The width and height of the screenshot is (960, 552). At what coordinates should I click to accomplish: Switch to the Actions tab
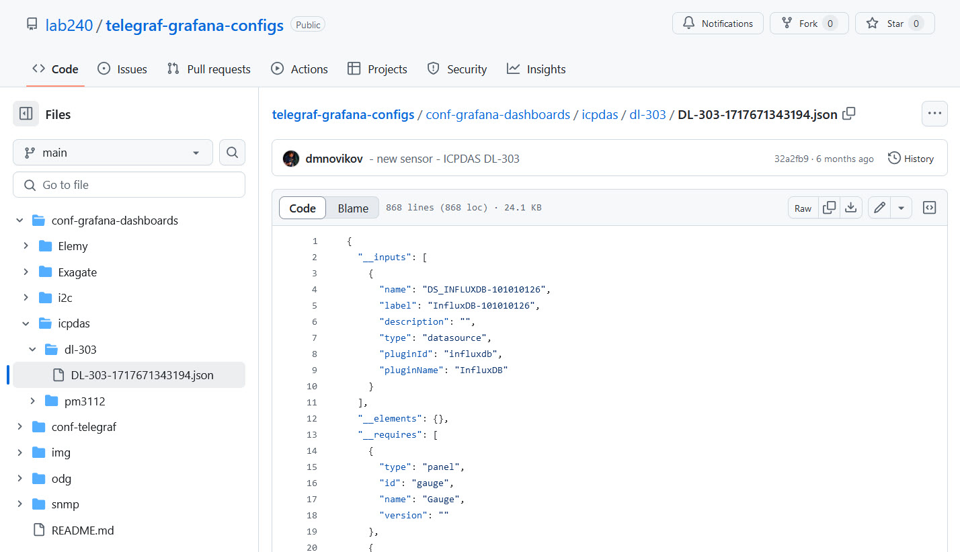299,69
